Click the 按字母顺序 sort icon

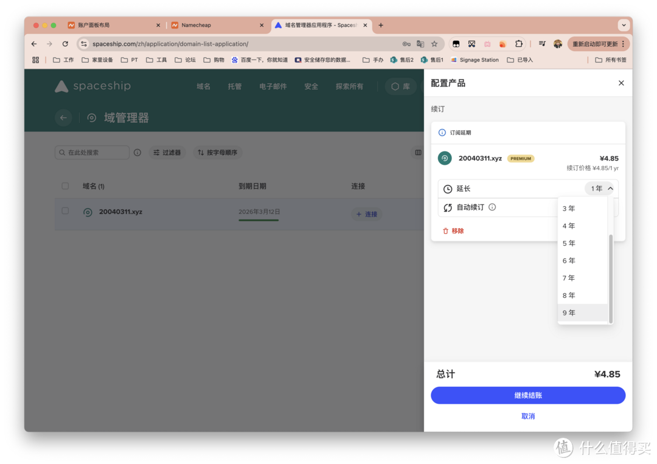(201, 153)
